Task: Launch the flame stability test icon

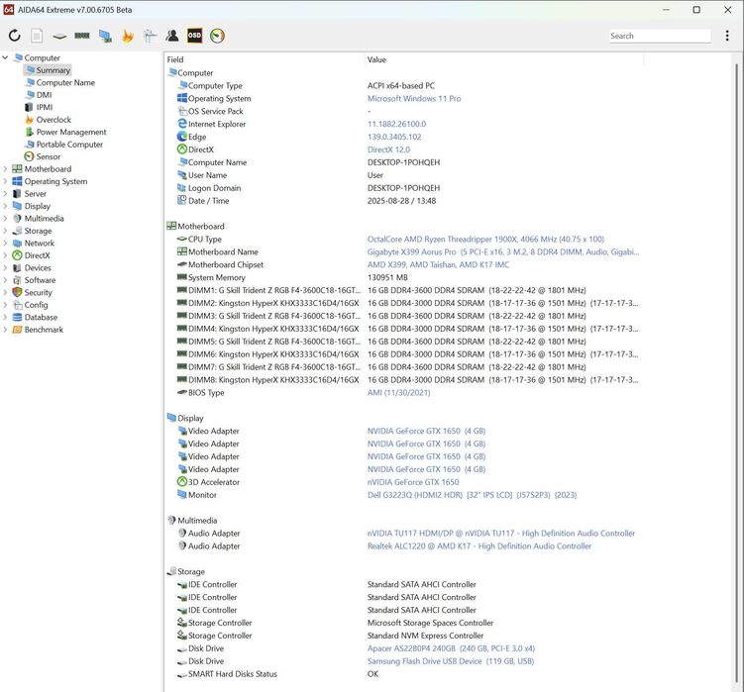Action: click(x=128, y=36)
